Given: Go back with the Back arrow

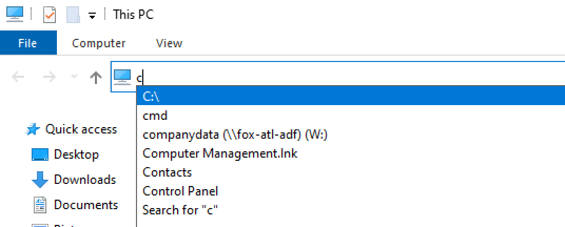Looking at the screenshot, I should click(x=18, y=77).
